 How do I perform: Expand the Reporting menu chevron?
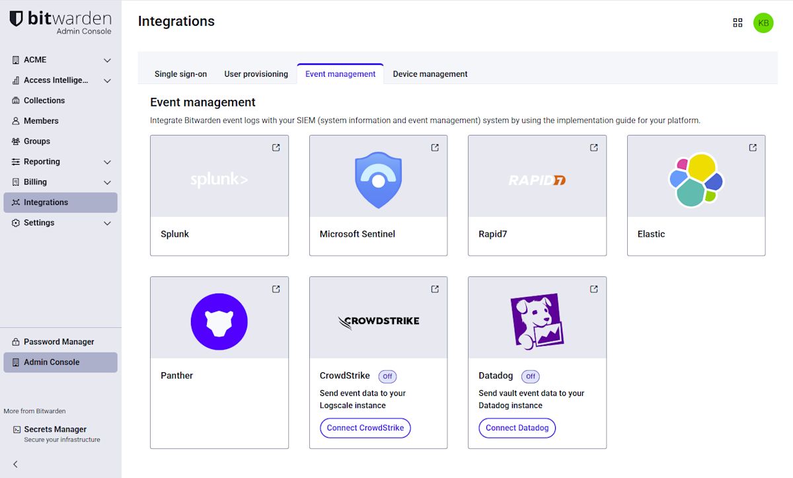[107, 162]
